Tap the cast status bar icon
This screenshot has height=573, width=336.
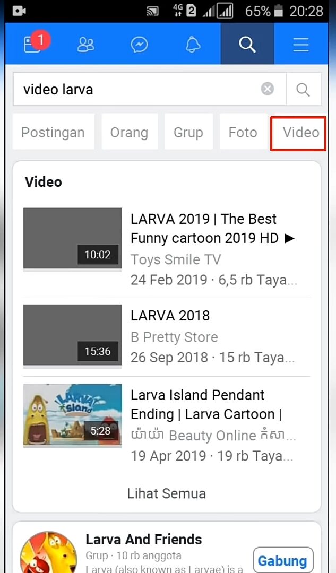(152, 11)
